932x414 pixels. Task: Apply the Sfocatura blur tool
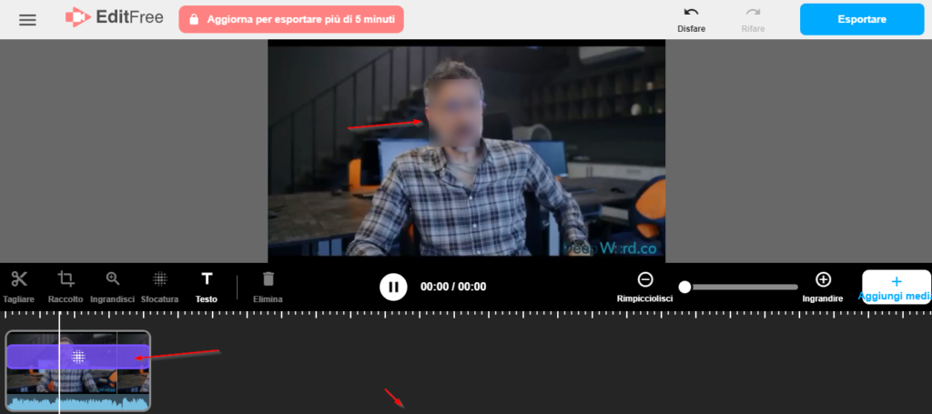click(159, 287)
